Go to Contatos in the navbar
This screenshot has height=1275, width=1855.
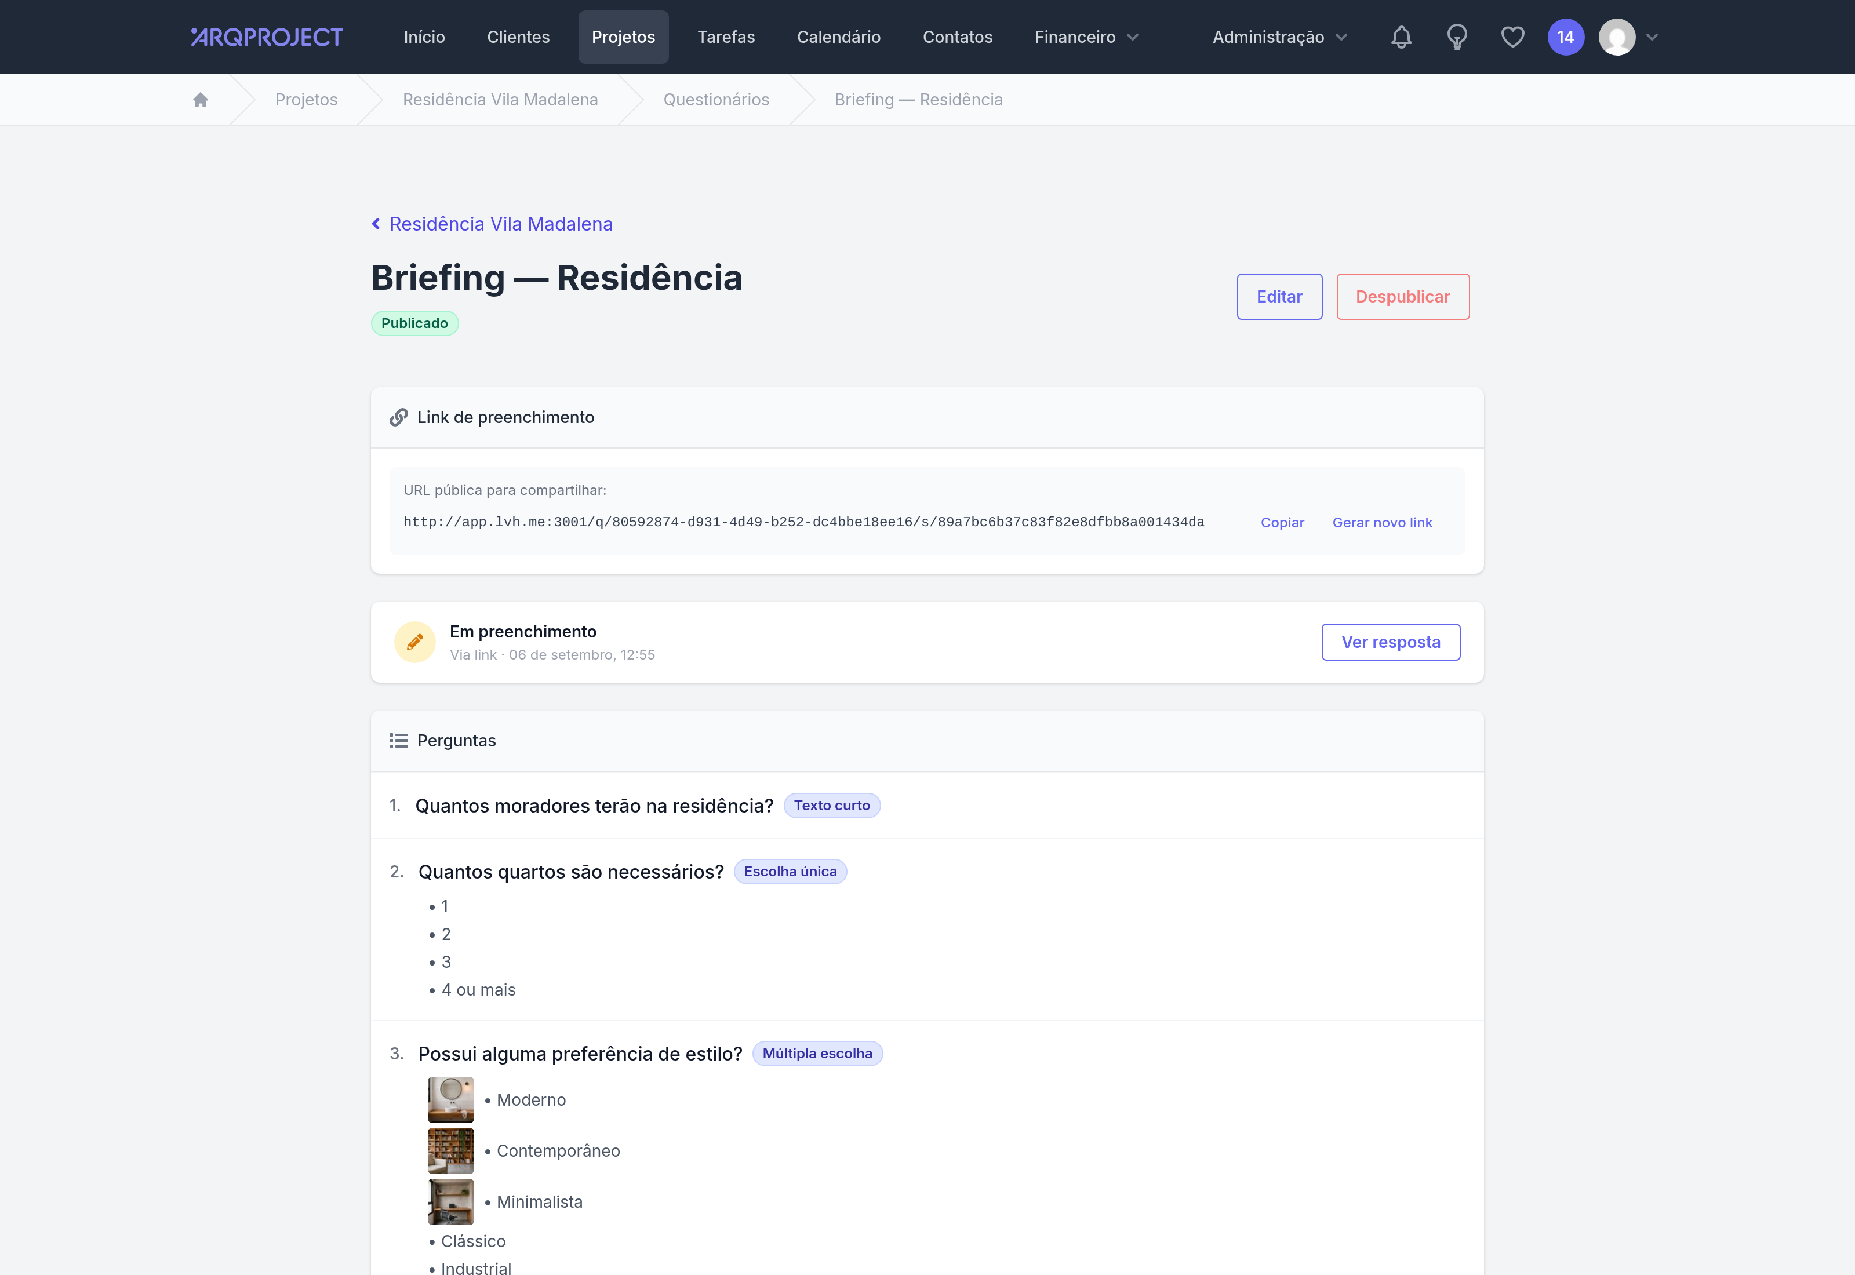pyautogui.click(x=957, y=37)
